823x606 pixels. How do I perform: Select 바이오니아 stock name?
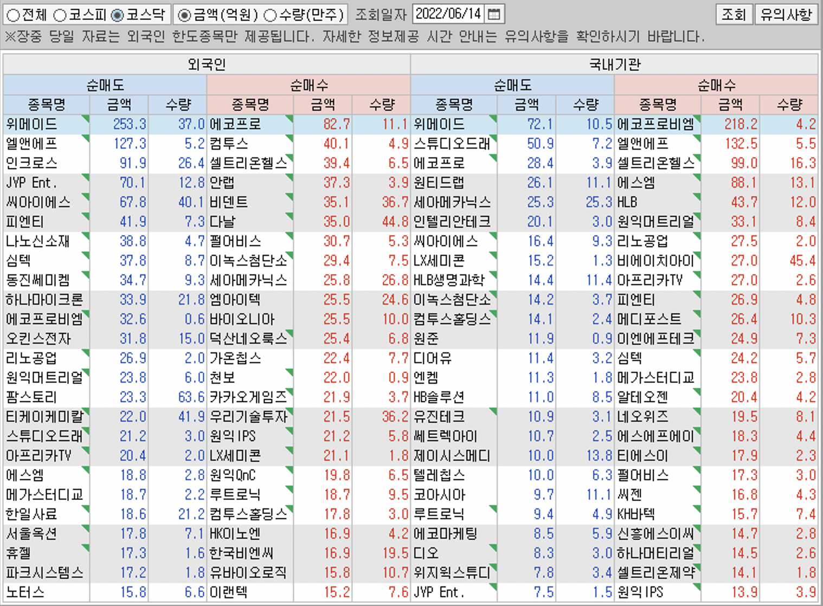[242, 319]
